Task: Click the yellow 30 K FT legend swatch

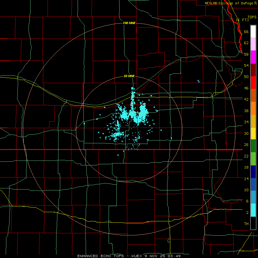Action: tap(253, 134)
